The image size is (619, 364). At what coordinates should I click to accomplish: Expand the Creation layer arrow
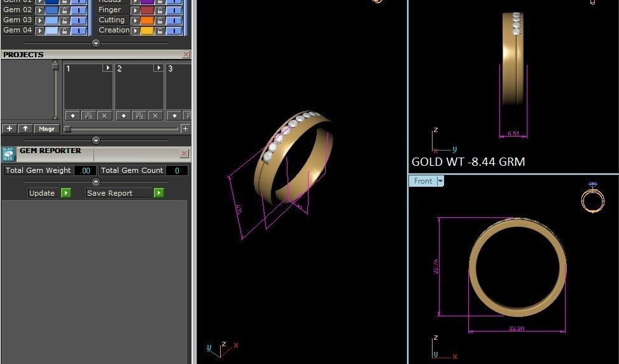(x=136, y=30)
